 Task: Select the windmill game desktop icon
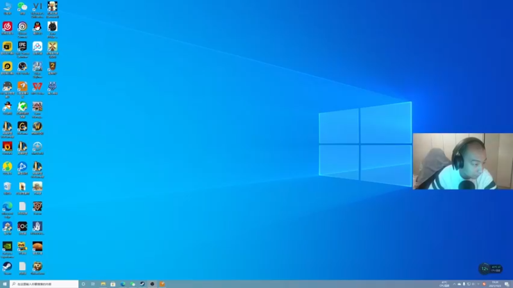coord(53,49)
